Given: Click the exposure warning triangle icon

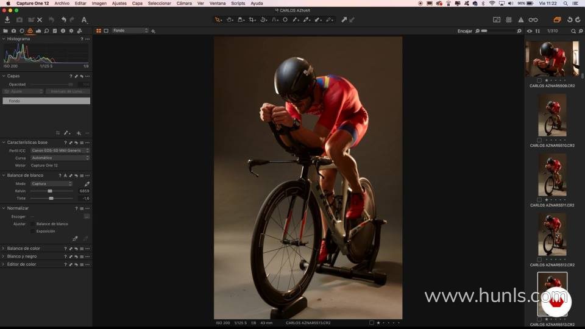Looking at the screenshot, I should pyautogui.click(x=521, y=19).
